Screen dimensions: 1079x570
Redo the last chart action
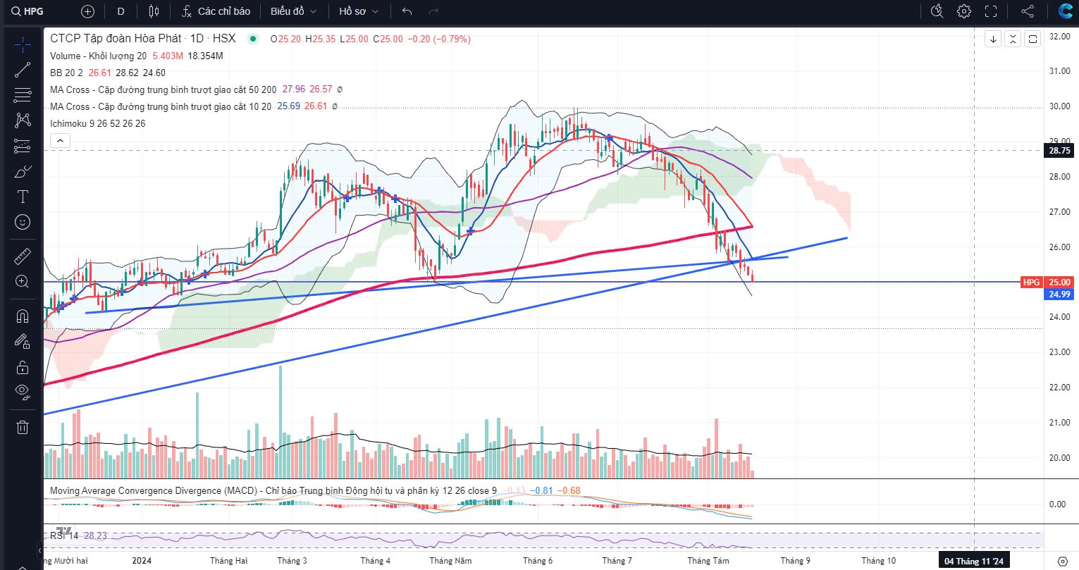tap(433, 11)
